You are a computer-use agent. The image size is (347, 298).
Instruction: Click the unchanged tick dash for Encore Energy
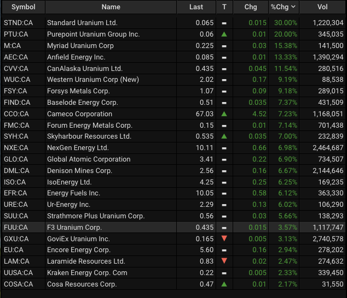tap(224, 251)
